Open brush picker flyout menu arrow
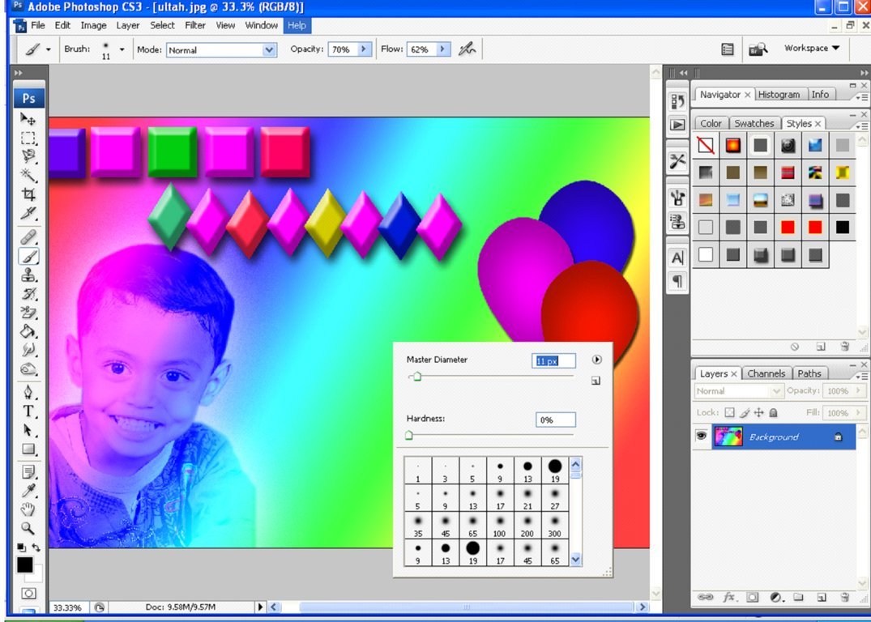871x622 pixels. 596,360
